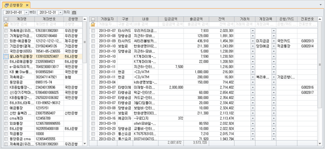Open 거래처 dropdown in 2013-03-04 row
Viewport: 325px width, 149px height.
click(x=252, y=82)
